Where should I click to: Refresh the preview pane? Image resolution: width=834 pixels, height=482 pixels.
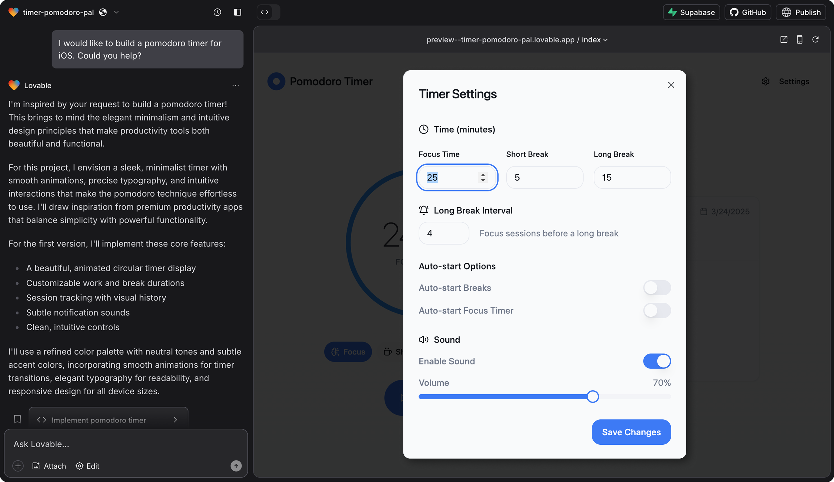[x=815, y=40]
